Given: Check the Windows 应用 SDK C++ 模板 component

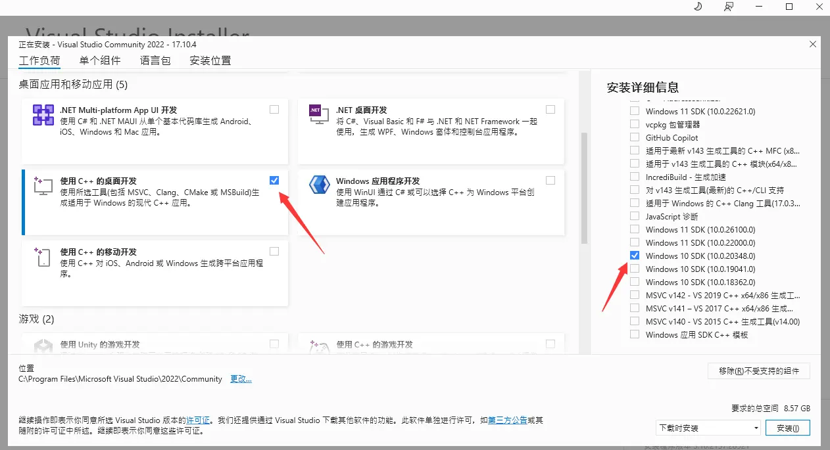Looking at the screenshot, I should point(635,334).
